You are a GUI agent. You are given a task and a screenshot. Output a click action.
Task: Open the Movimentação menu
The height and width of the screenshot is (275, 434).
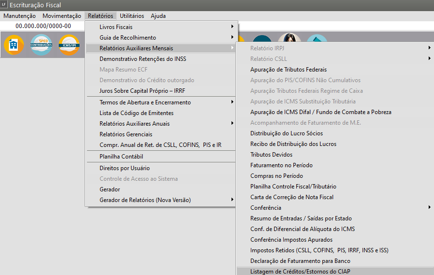[62, 16]
